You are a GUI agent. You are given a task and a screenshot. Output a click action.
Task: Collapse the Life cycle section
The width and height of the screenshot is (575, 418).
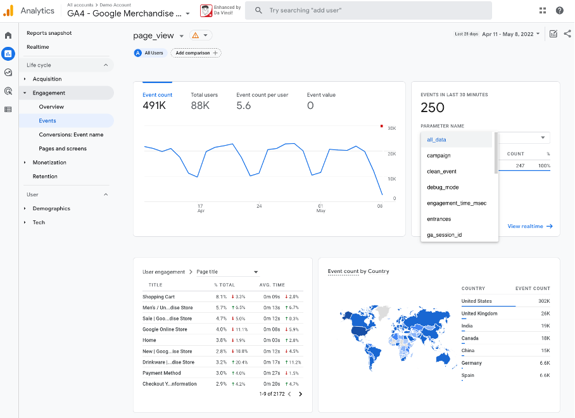click(x=104, y=65)
